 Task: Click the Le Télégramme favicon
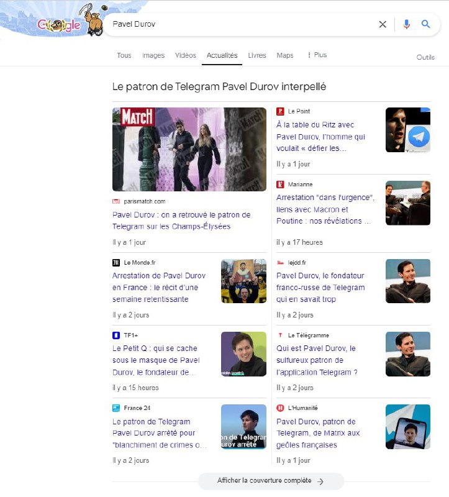[x=280, y=335]
